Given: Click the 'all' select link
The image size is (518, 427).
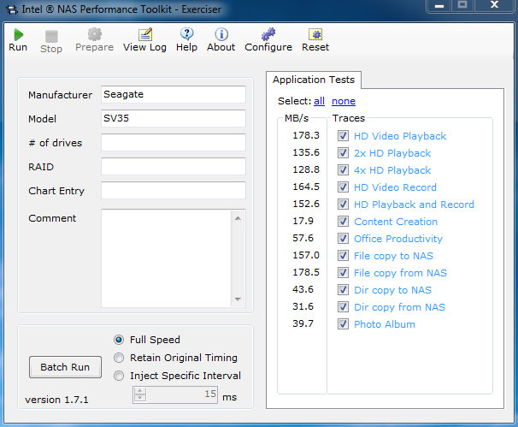Looking at the screenshot, I should pos(319,101).
